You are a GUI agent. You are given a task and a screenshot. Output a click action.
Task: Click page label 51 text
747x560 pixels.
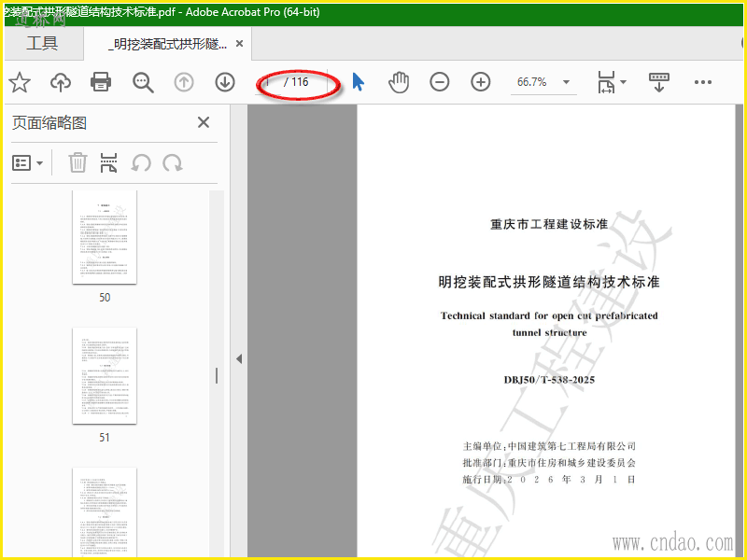pos(105,438)
